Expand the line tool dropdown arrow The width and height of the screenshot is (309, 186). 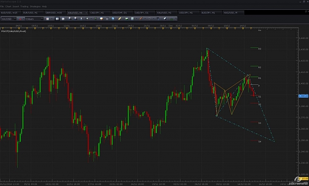pos(145,18)
